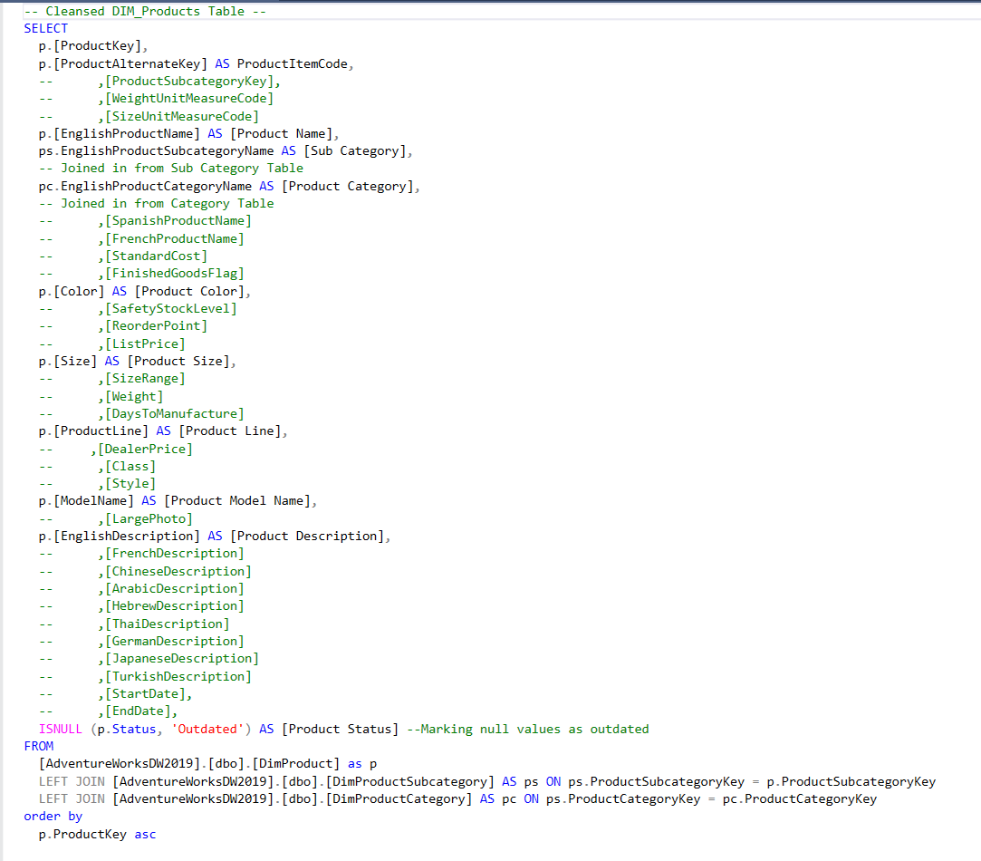The image size is (981, 861).
Task: Click ps.EnglishProductSubcategoryName column
Action: [x=156, y=151]
